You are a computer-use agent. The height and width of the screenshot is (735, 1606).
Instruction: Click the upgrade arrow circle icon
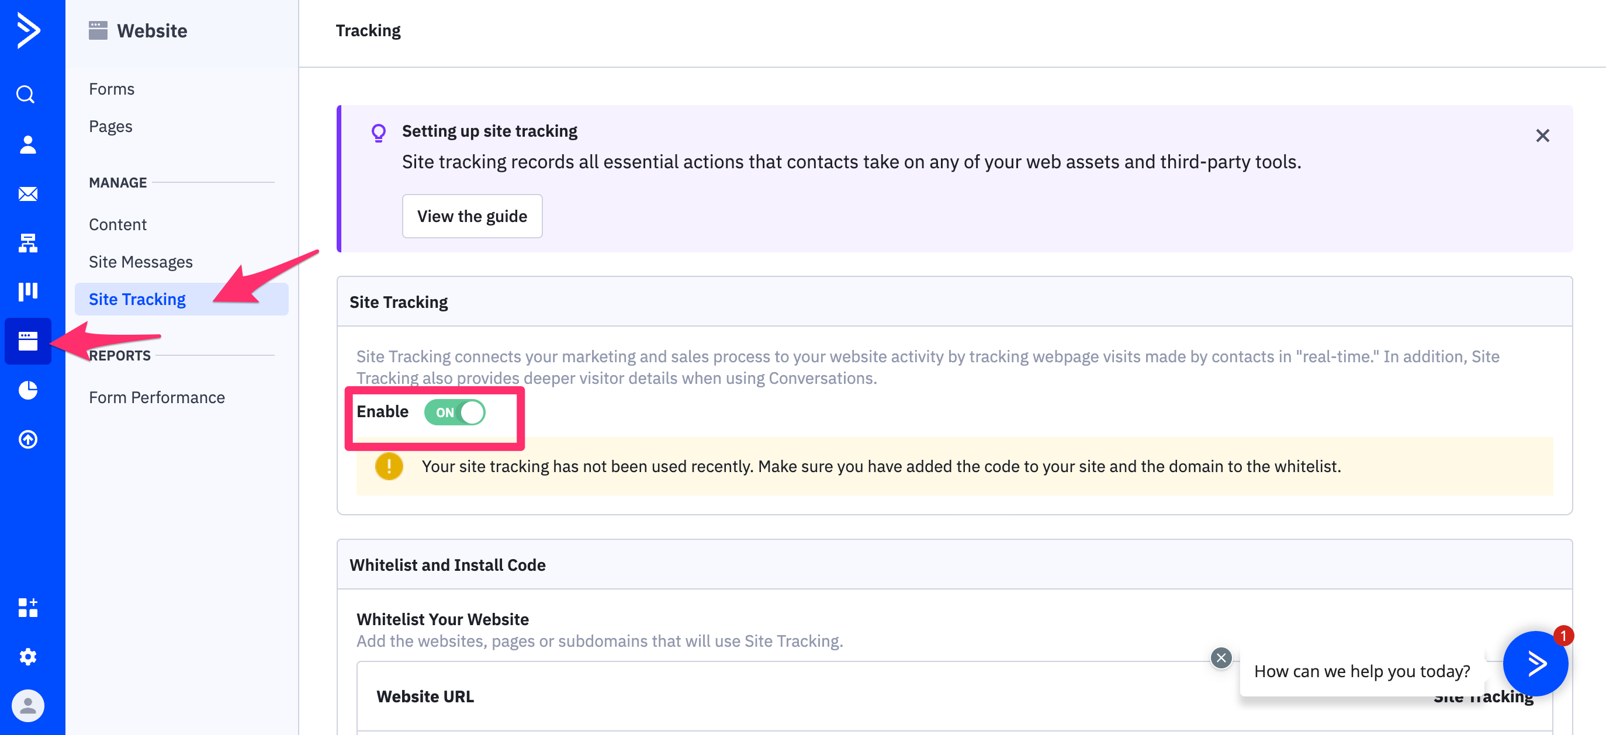[27, 439]
